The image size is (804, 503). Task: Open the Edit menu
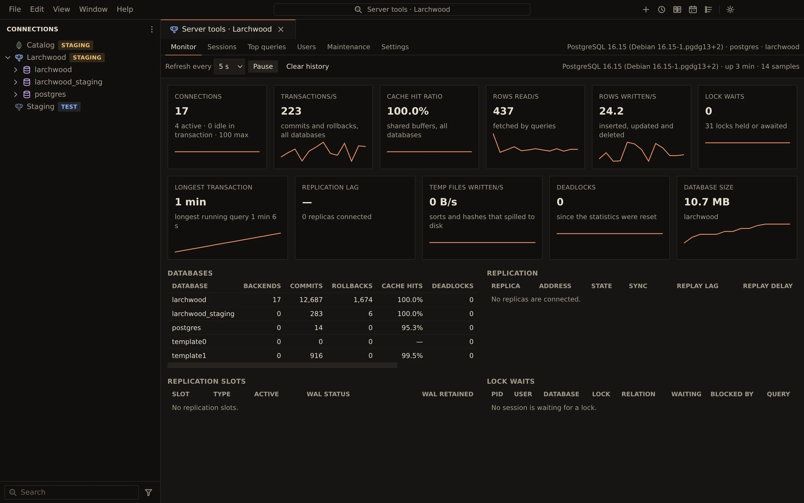pos(37,9)
